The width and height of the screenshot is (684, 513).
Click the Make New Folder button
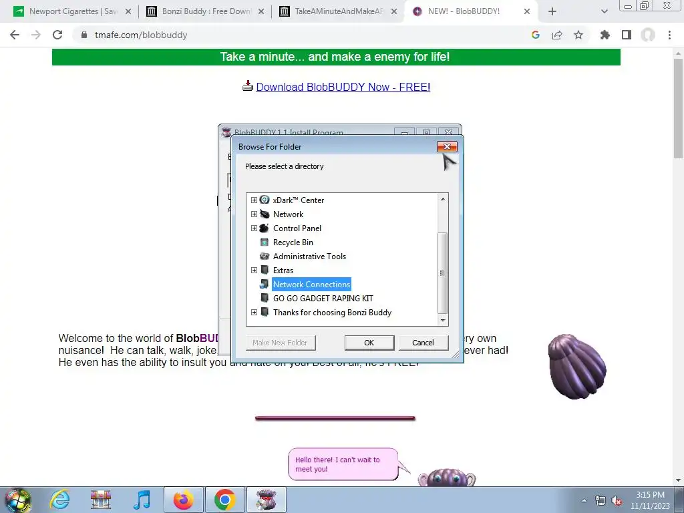coord(280,343)
